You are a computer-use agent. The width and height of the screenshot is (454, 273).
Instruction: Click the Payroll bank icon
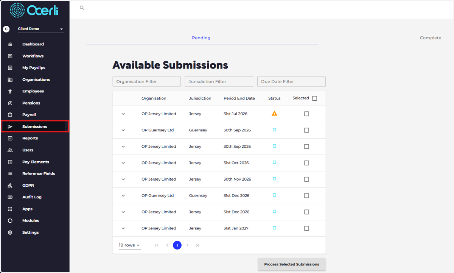pos(10,115)
